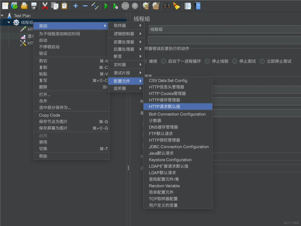The height and width of the screenshot is (226, 301).
Task: Start the test with the green play icon
Action: 106,6
